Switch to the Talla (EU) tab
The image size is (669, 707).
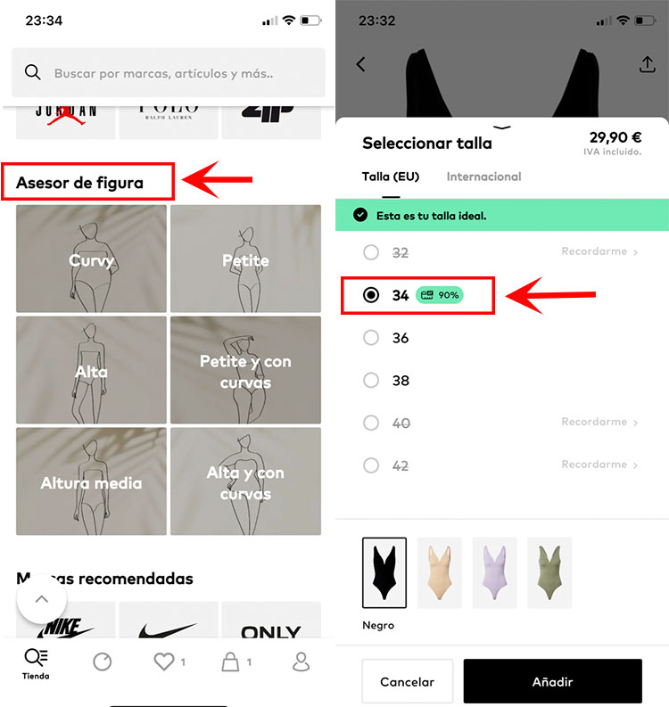tap(391, 177)
